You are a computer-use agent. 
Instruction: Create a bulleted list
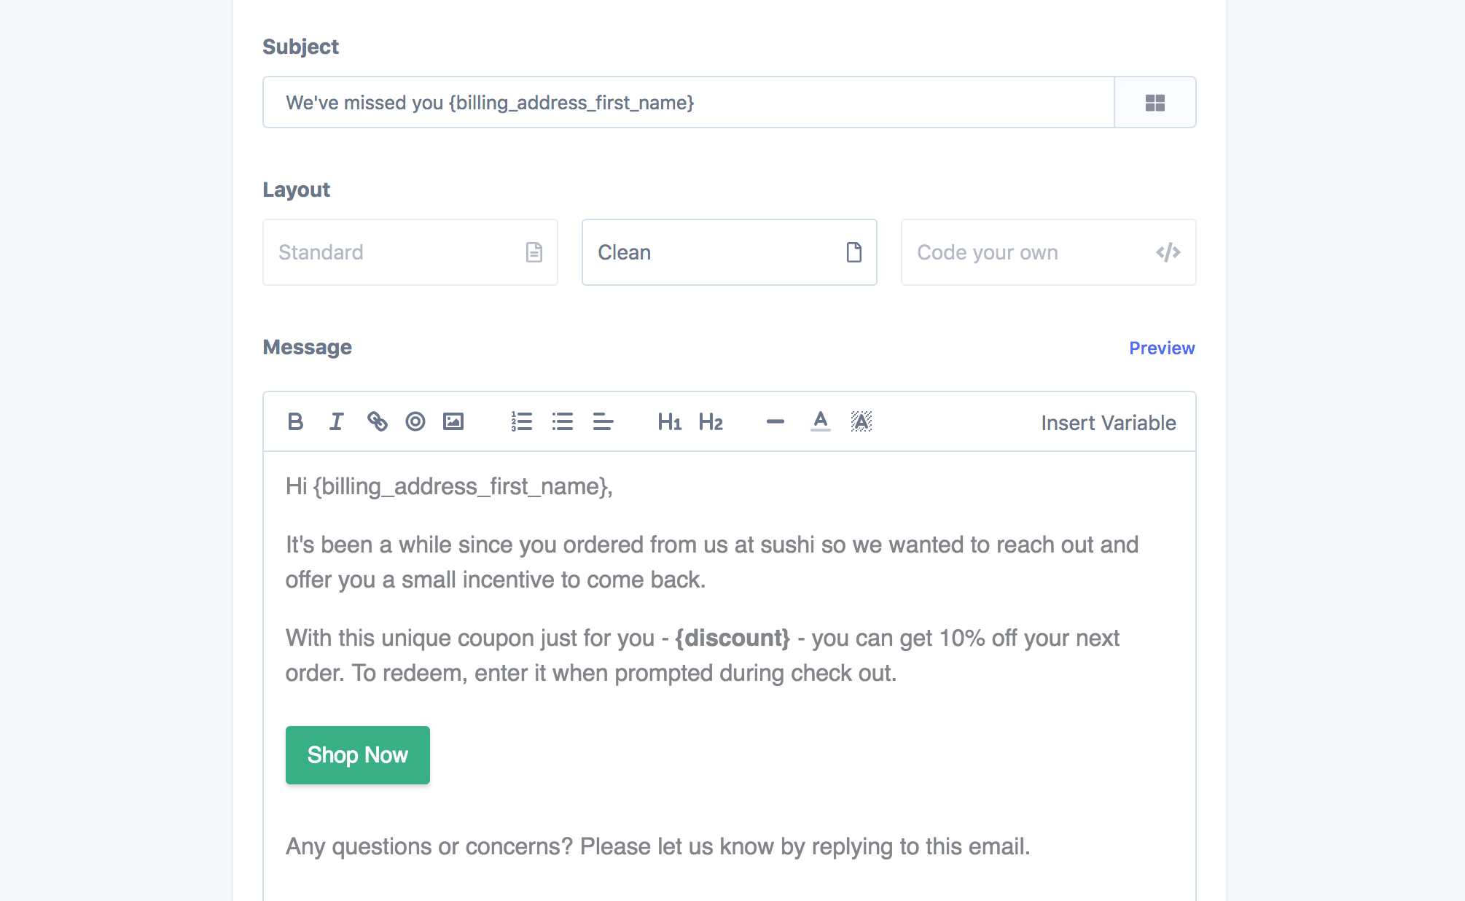tap(563, 421)
